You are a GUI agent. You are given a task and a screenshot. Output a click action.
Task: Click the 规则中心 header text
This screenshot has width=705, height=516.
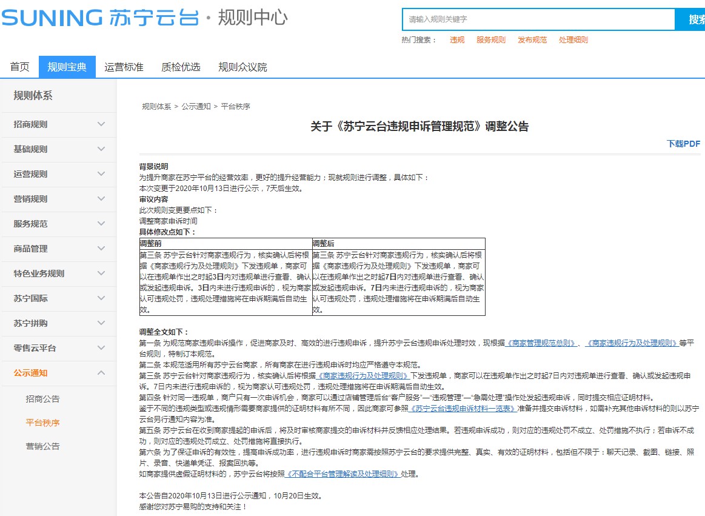click(253, 18)
